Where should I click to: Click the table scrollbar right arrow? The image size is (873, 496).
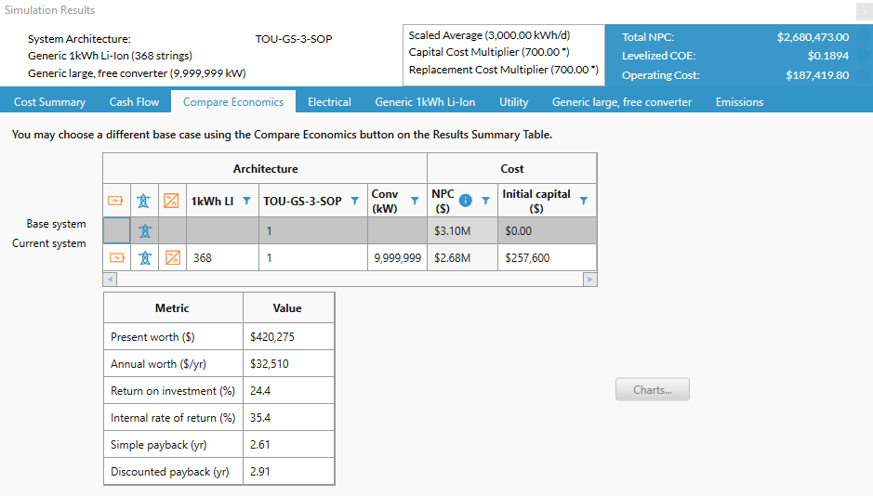click(589, 280)
